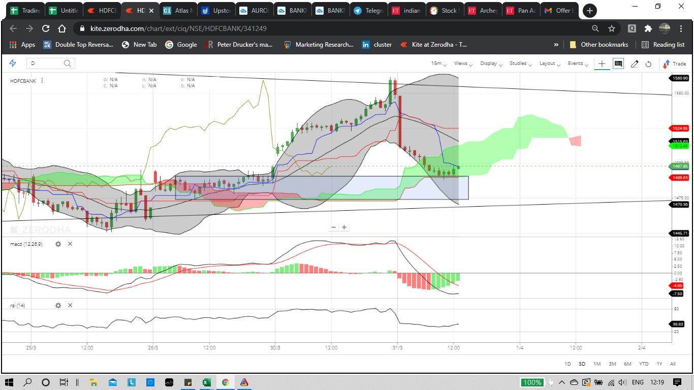Open Double Top Reversal bookmark

(x=79, y=45)
